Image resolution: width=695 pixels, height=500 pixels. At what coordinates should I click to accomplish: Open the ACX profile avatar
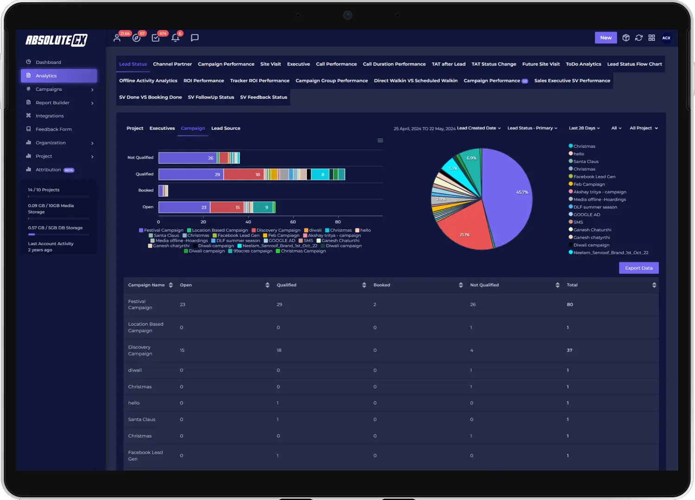(666, 38)
